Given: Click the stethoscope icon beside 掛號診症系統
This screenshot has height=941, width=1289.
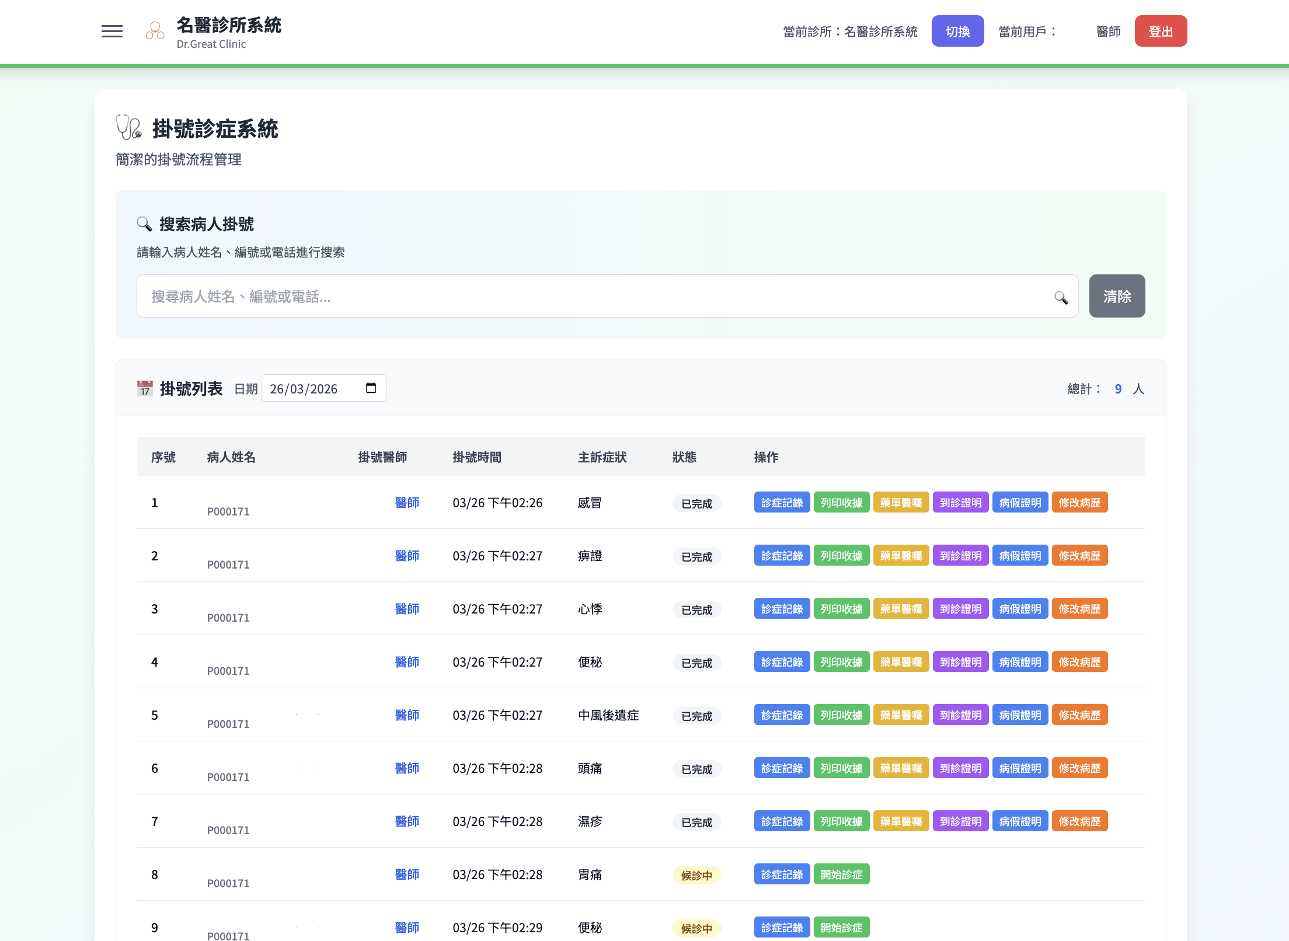Looking at the screenshot, I should pyautogui.click(x=128, y=128).
